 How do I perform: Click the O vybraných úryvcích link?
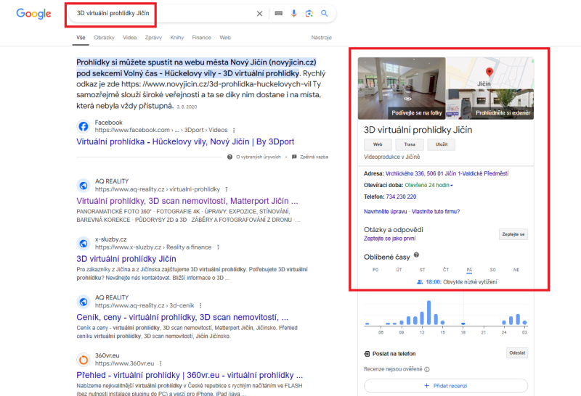259,157
